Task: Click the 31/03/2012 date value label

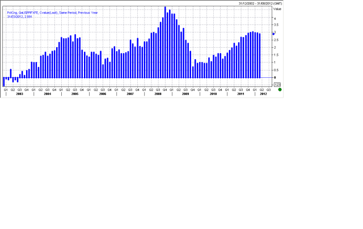Action: tap(19, 17)
